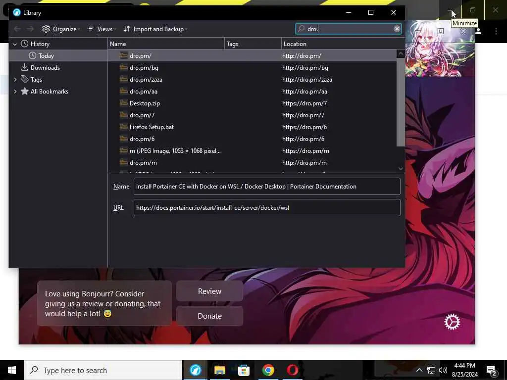
Task: Select History in the sidebar
Action: [x=58, y=44]
